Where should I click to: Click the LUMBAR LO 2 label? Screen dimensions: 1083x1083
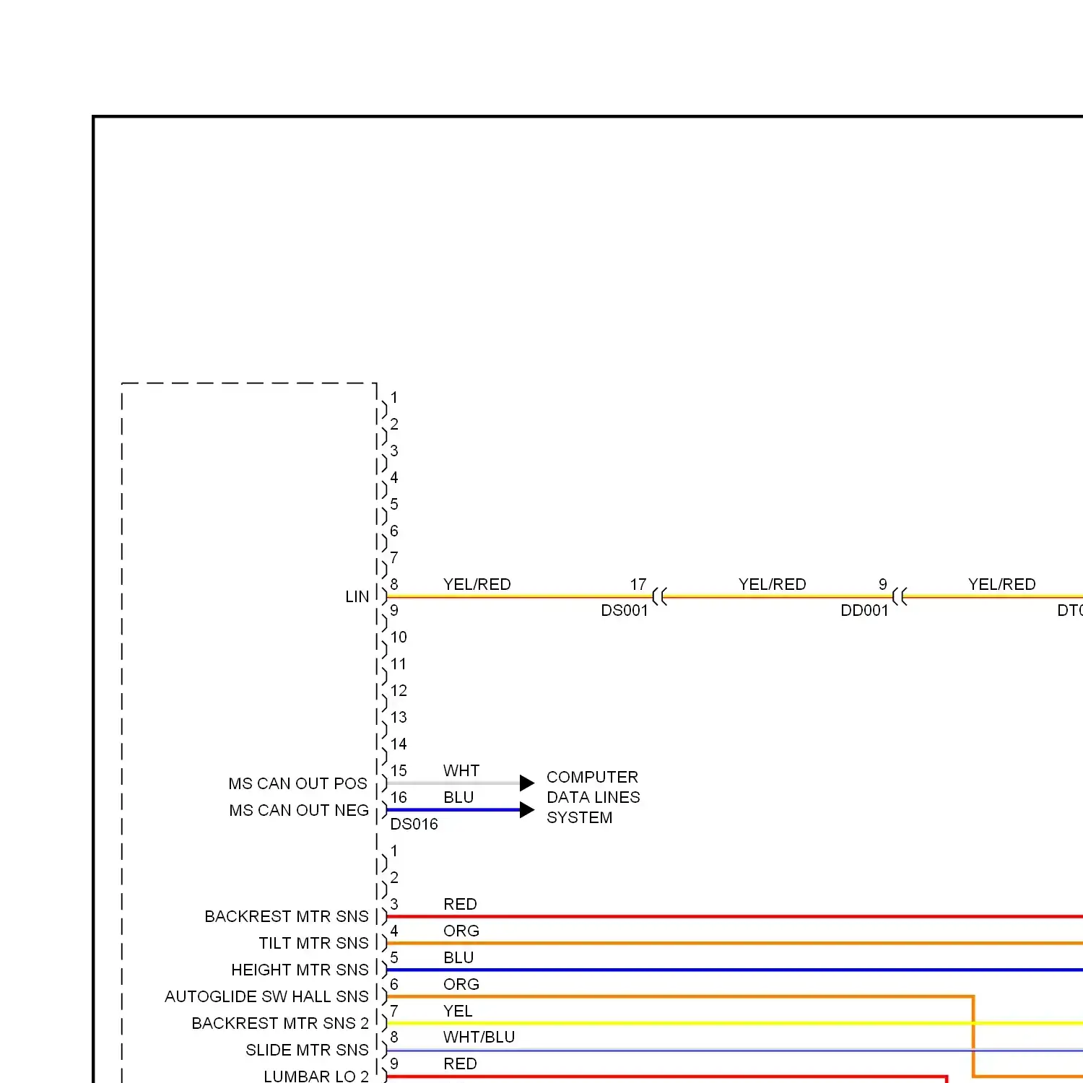[x=316, y=1076]
